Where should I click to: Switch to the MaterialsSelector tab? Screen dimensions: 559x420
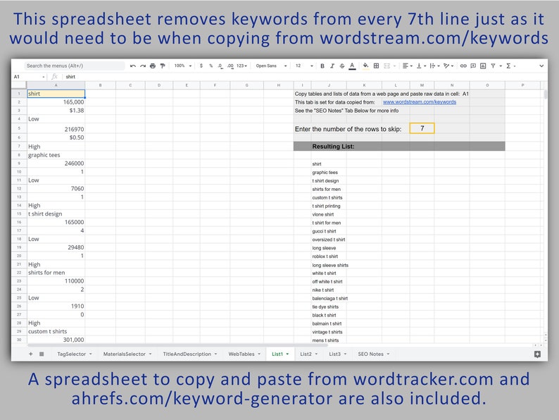(x=127, y=354)
